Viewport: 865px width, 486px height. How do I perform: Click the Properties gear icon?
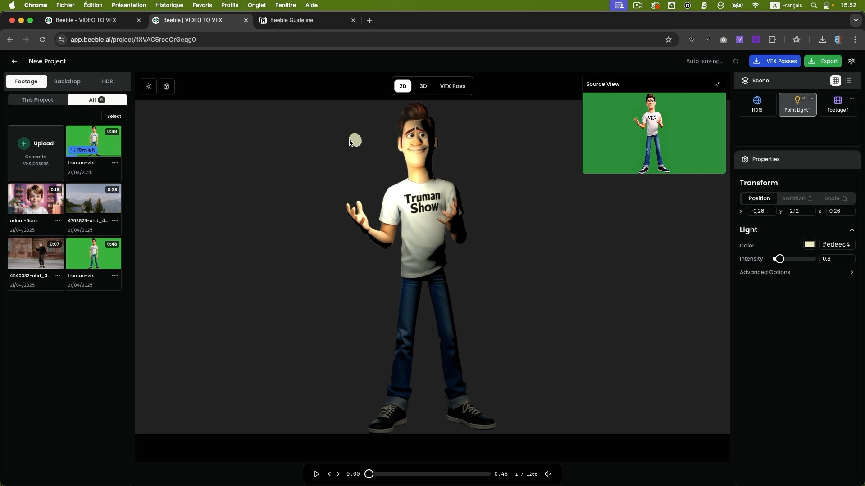pos(745,159)
